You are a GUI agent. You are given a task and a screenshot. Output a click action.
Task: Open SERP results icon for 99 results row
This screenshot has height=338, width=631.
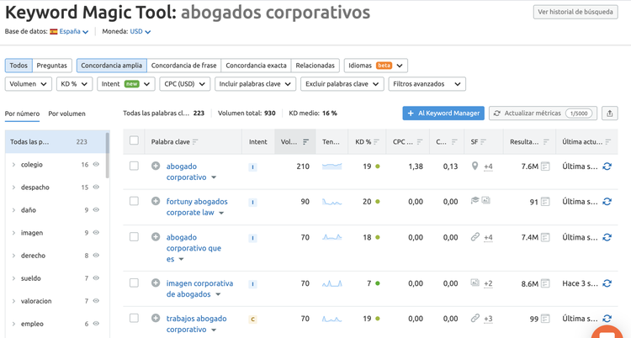(x=545, y=319)
